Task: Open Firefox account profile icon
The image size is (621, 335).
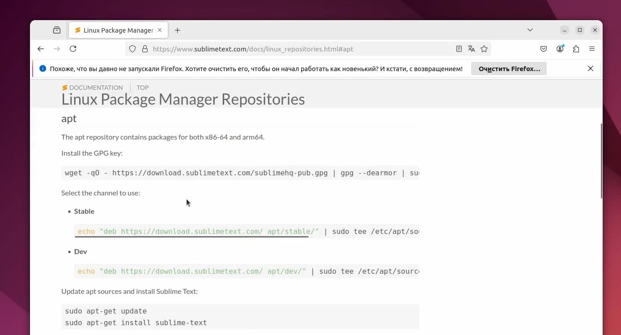Action: (560, 49)
